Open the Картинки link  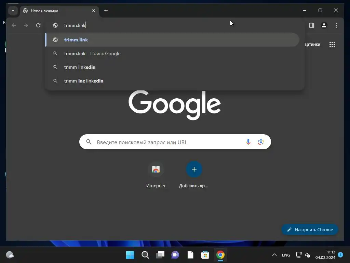[x=312, y=45]
